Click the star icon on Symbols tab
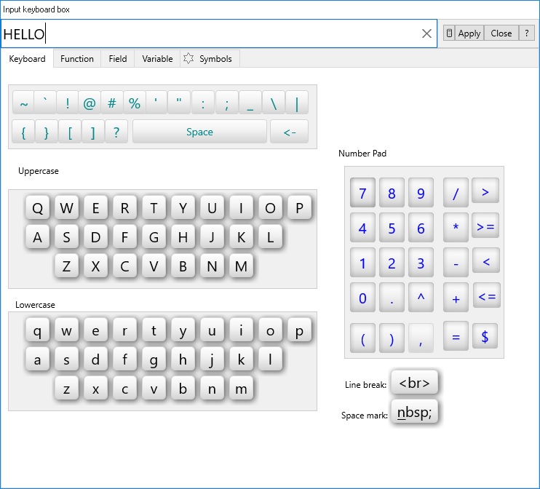 pos(188,58)
